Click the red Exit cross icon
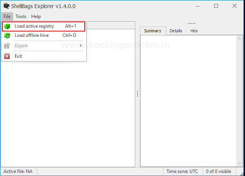 pyautogui.click(x=7, y=56)
